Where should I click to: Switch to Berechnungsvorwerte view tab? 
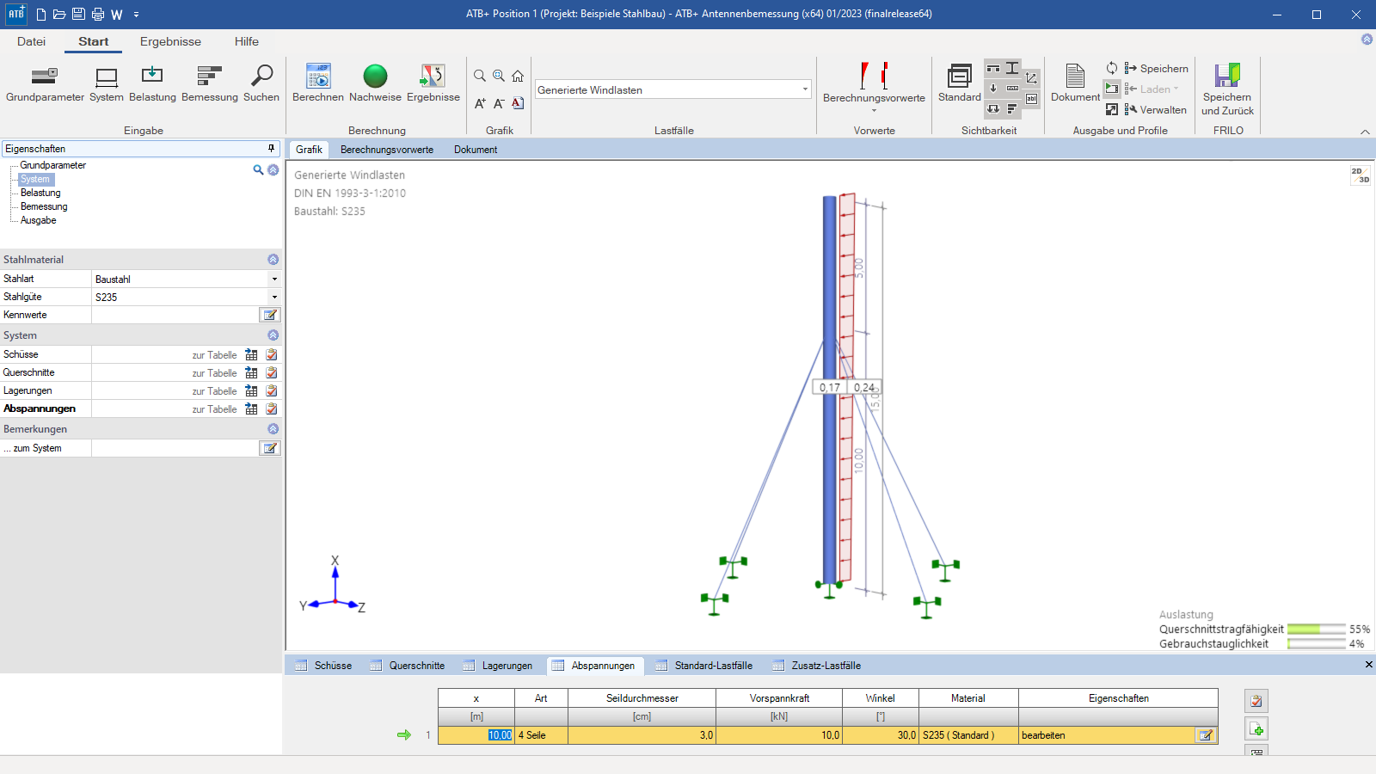tap(387, 150)
